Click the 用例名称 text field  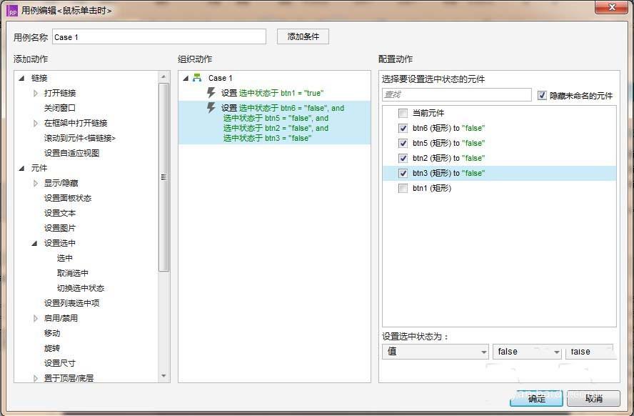(x=158, y=37)
